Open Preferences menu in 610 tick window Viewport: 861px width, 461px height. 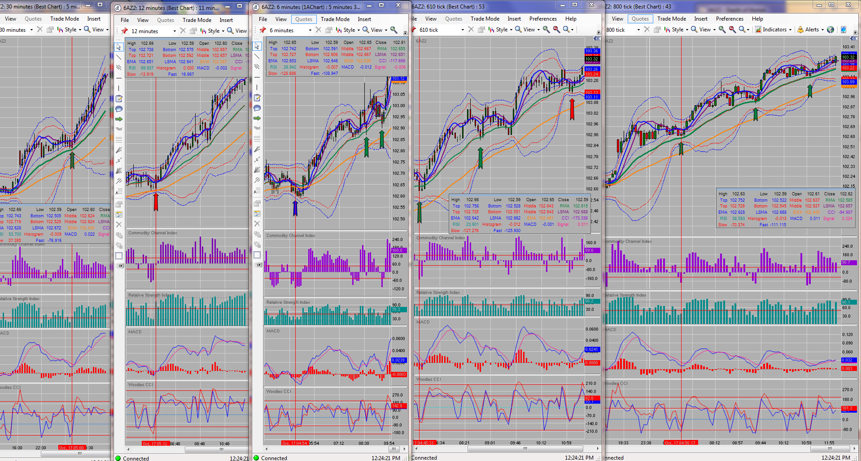[543, 19]
